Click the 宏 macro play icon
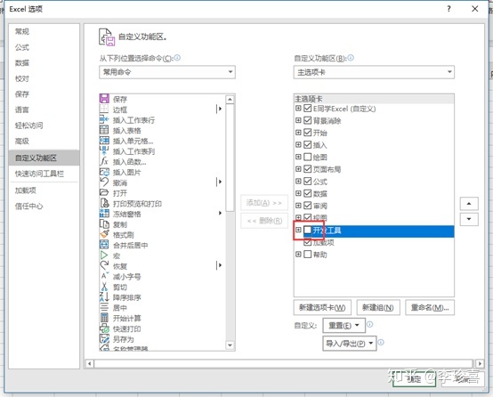Image resolution: width=493 pixels, height=397 pixels. [104, 255]
